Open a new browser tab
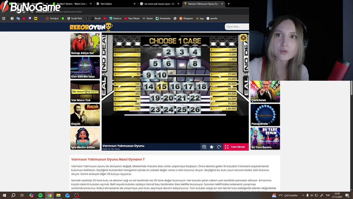The height and width of the screenshot is (199, 353). click(229, 4)
